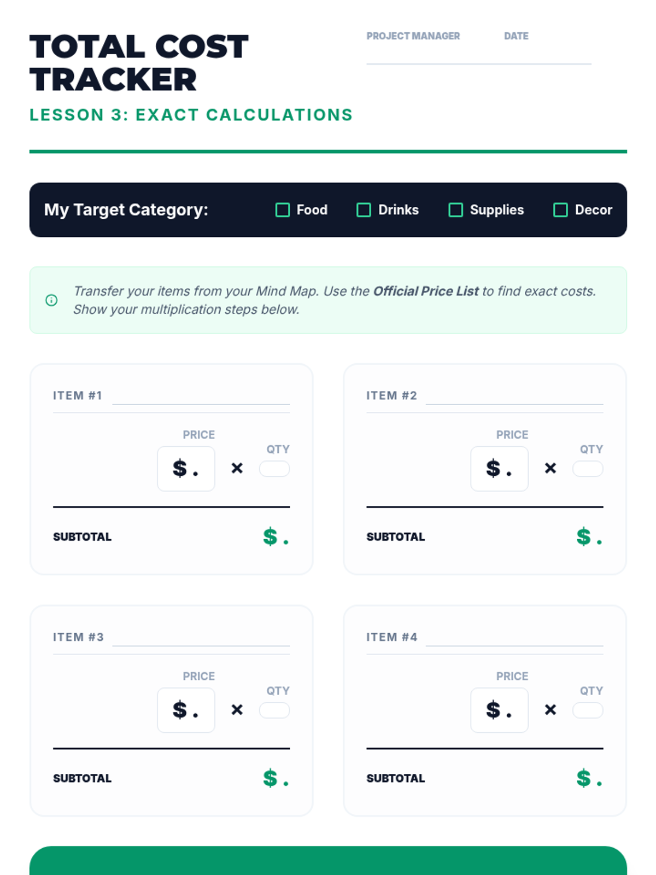The width and height of the screenshot is (656, 875).
Task: Click the multiplication sign in Item #4
Action: [550, 710]
